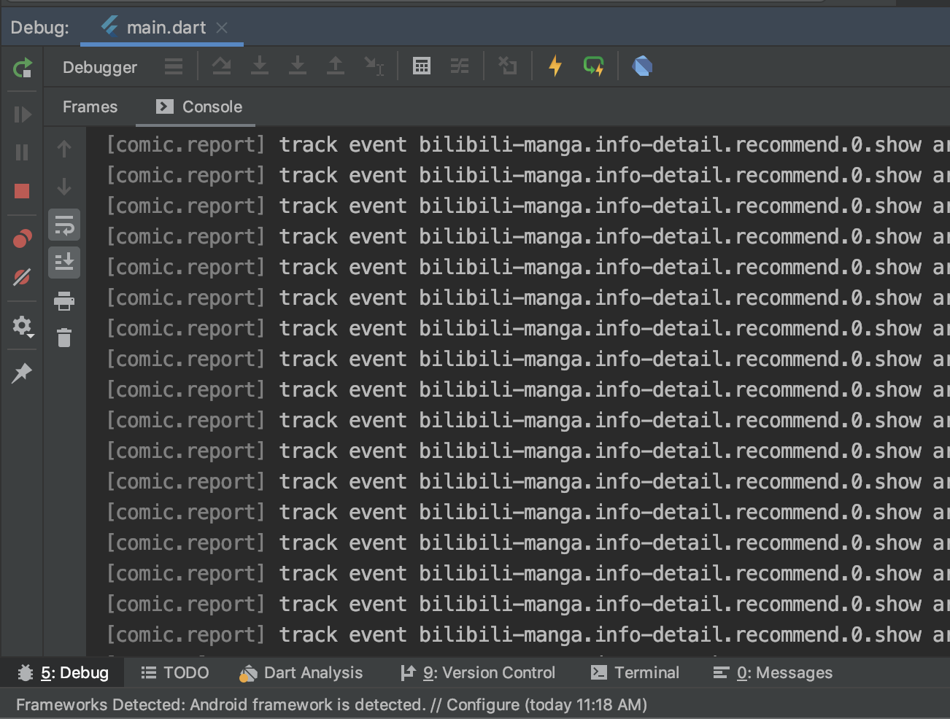Image resolution: width=950 pixels, height=719 pixels.
Task: Toggle mute breakpoints
Action: pos(22,277)
